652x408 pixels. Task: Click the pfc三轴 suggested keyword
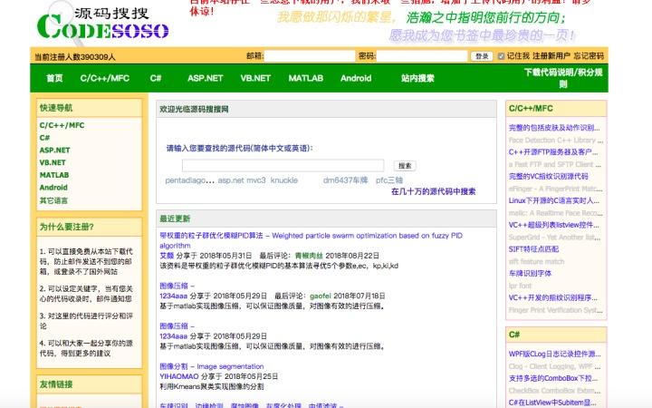[389, 180]
